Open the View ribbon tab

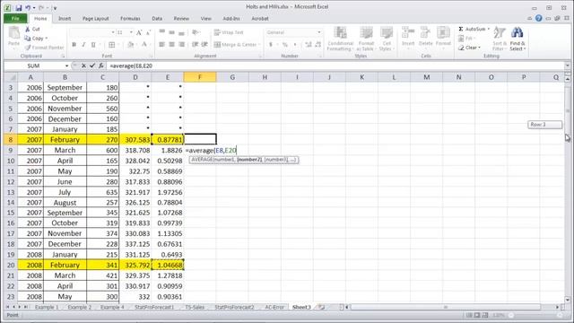pyautogui.click(x=205, y=18)
